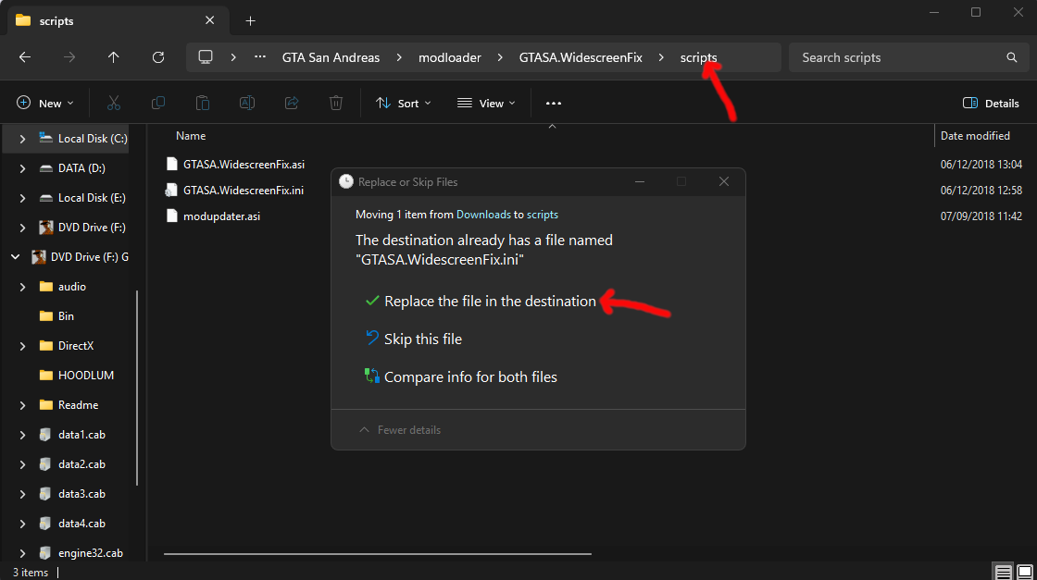Screen dimensions: 1037x580
Task: Add a new tab with plus button
Action: coord(251,21)
